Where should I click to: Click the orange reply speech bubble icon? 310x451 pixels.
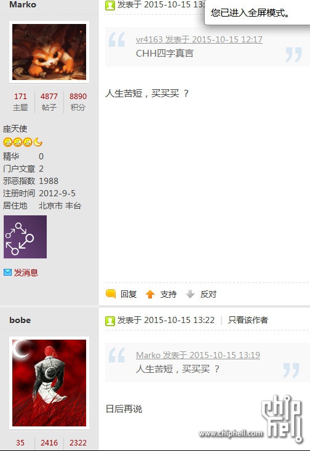(111, 293)
